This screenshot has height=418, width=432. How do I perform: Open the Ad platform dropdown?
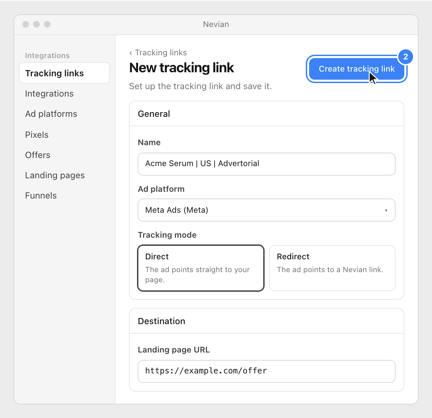pos(267,210)
